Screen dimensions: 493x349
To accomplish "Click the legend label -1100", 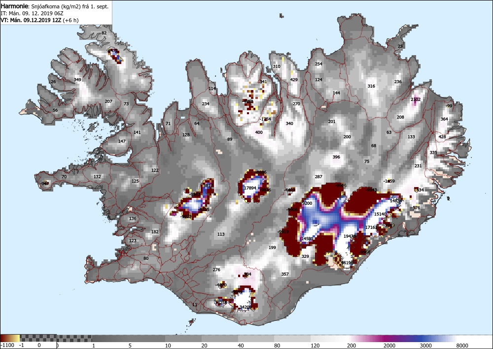I will click(x=7, y=346).
